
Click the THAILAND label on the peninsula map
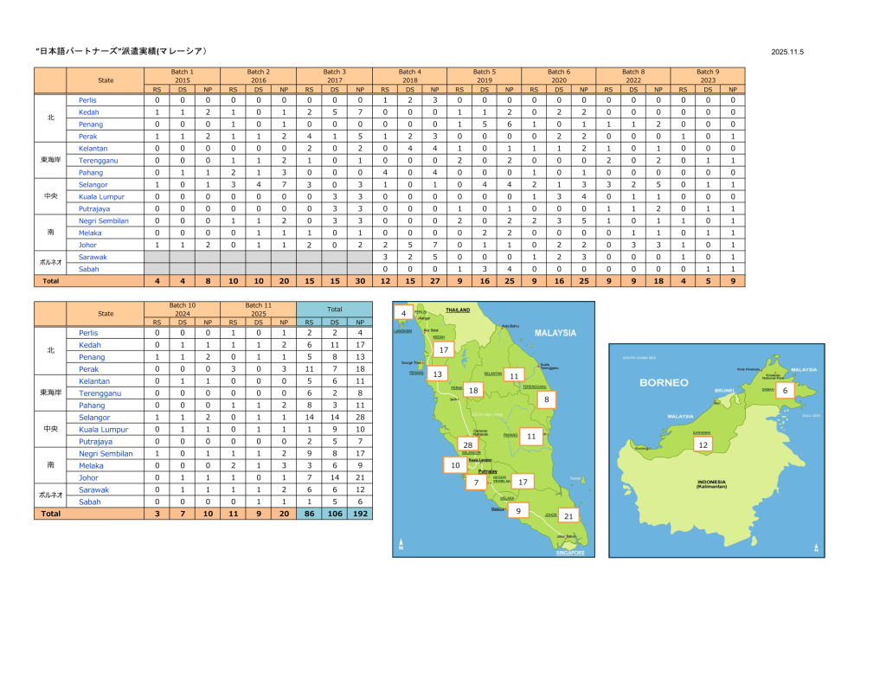tap(458, 310)
